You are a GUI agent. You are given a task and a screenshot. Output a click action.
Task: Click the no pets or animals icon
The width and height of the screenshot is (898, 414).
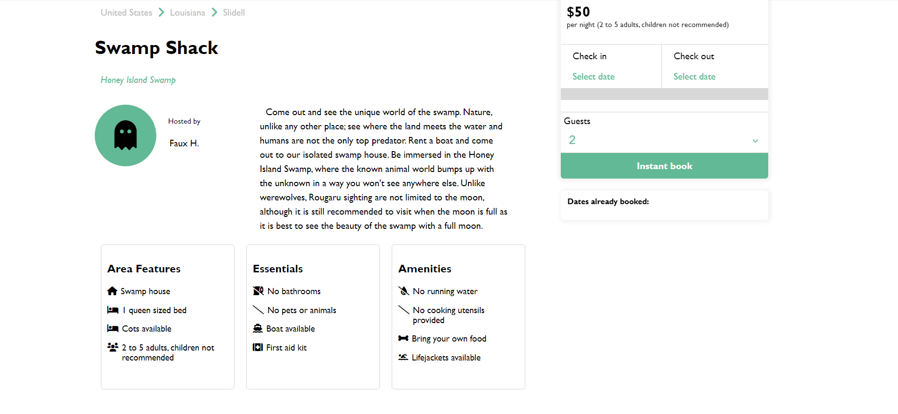[x=258, y=310]
